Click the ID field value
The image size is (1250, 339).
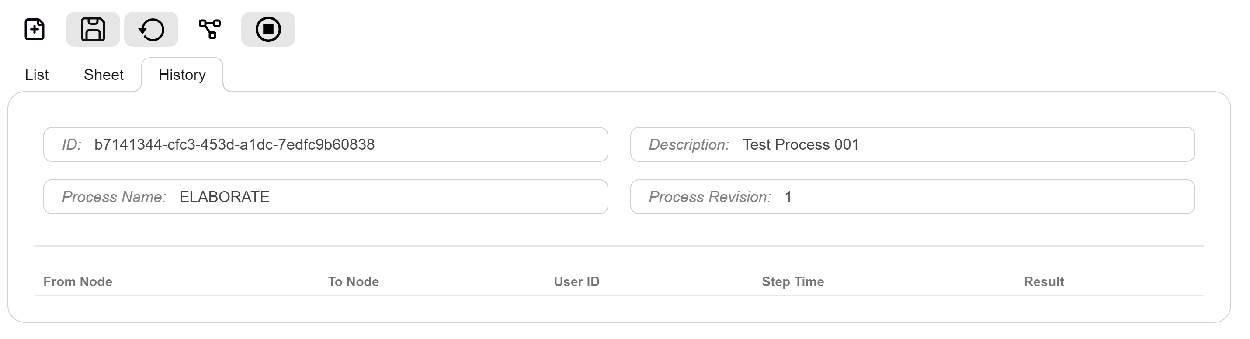point(234,144)
